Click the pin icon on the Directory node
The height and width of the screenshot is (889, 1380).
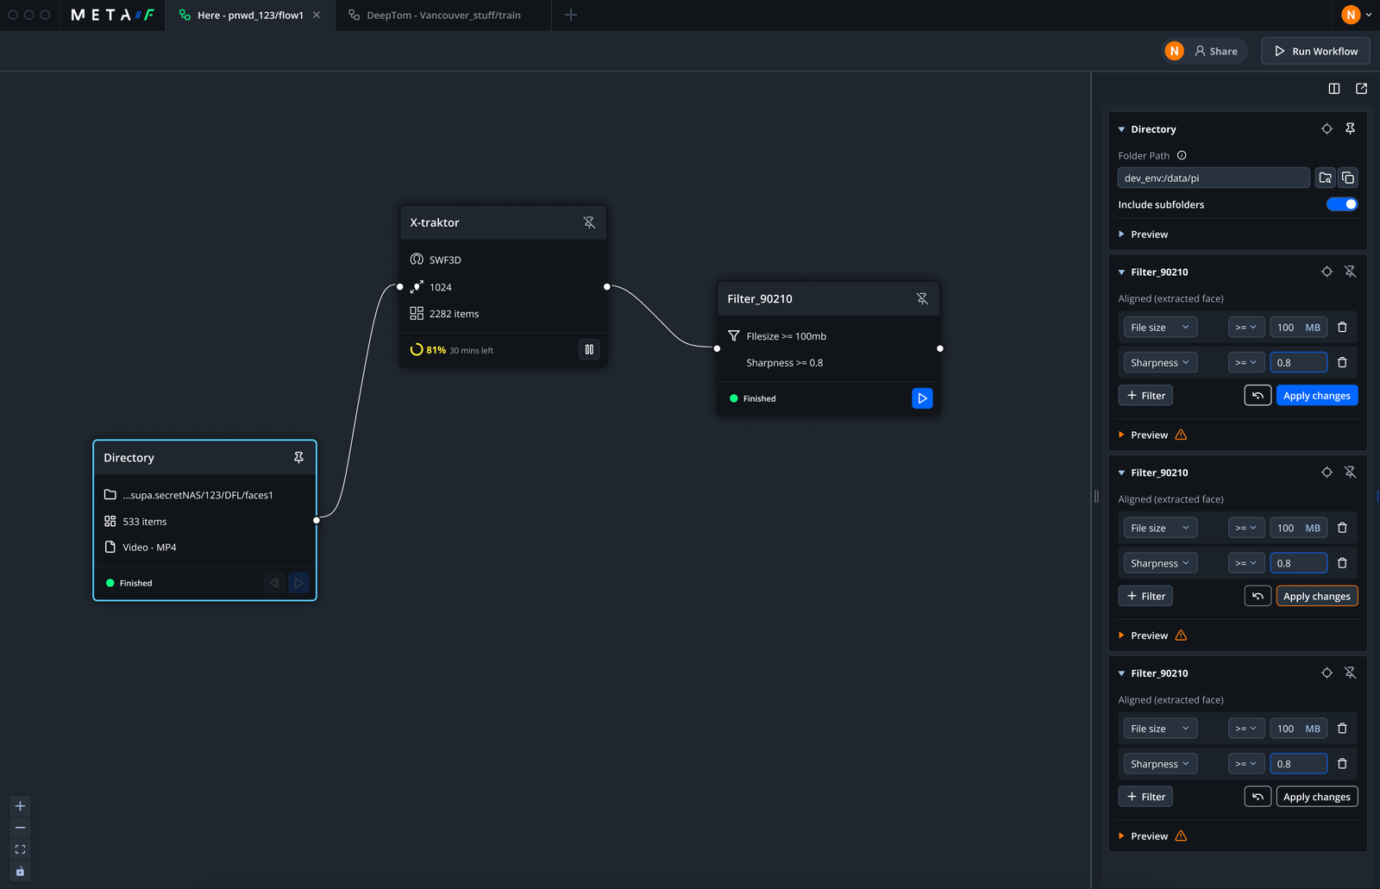point(298,458)
